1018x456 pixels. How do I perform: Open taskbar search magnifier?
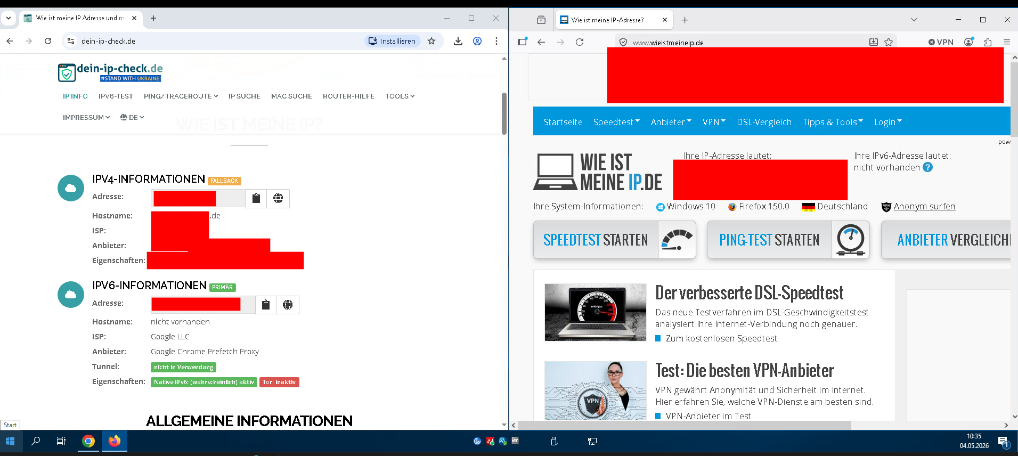pyautogui.click(x=36, y=441)
